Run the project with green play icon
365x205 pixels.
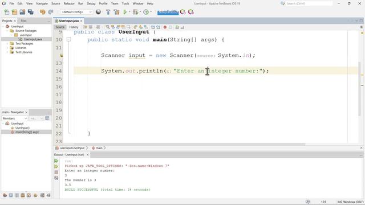pos(125,12)
